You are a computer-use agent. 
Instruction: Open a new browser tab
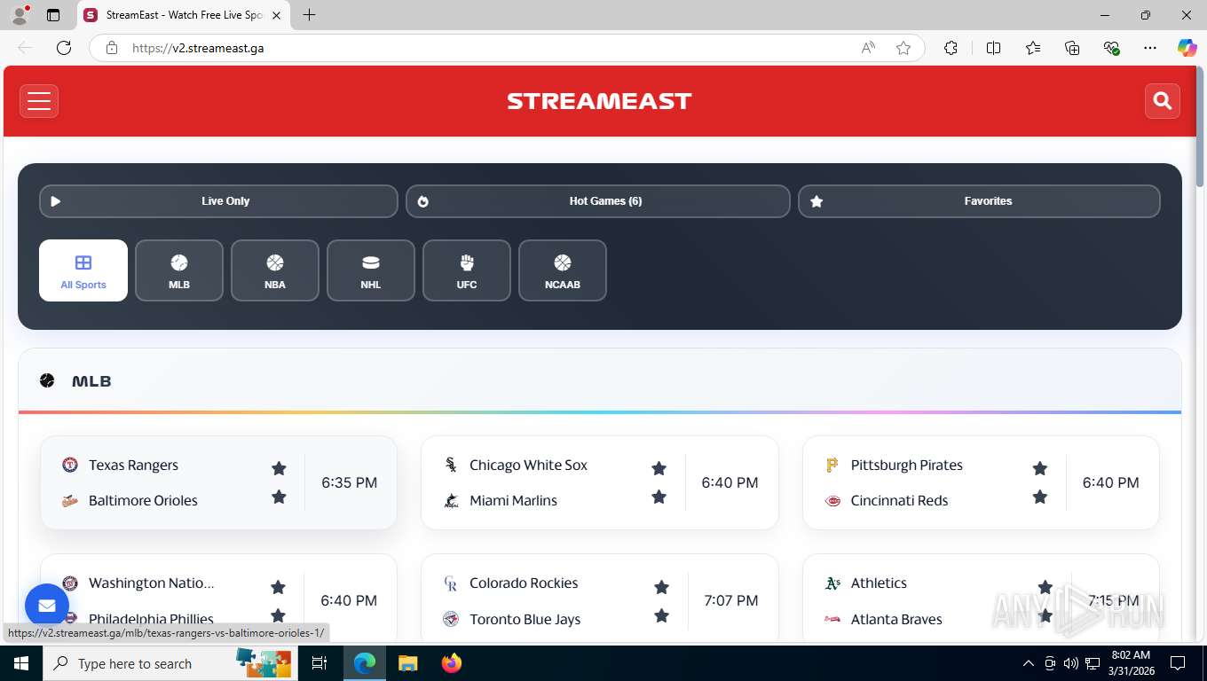pos(309,15)
